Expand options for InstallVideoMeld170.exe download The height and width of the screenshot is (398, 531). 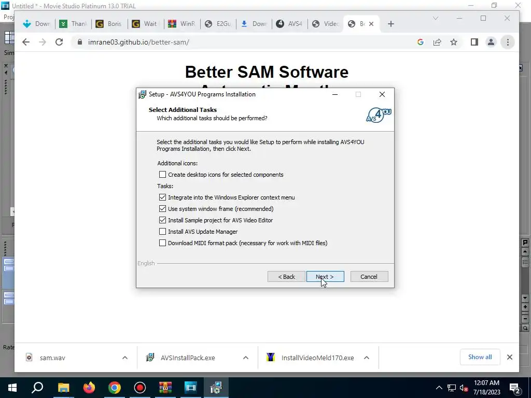point(367,358)
